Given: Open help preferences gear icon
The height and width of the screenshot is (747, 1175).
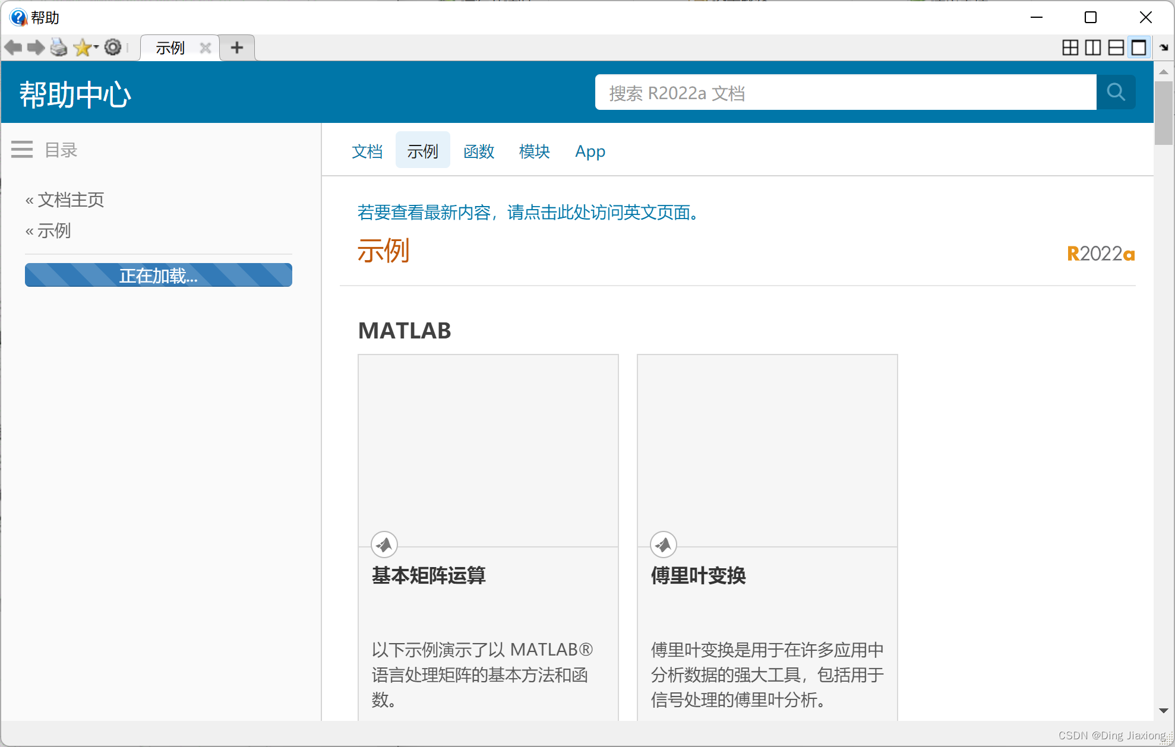Looking at the screenshot, I should pos(113,47).
